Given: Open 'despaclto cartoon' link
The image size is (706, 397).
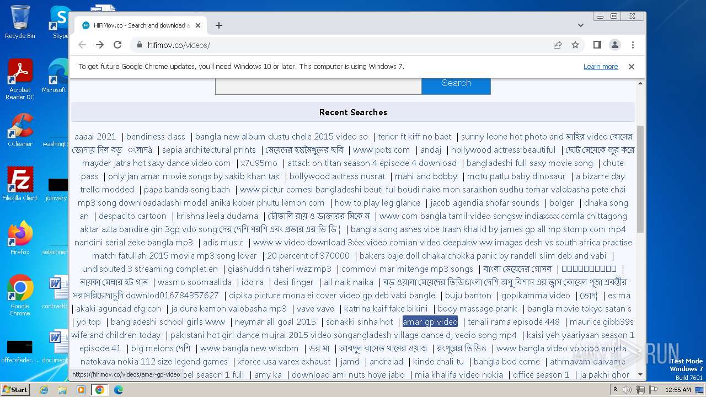Looking at the screenshot, I should pos(132,216).
